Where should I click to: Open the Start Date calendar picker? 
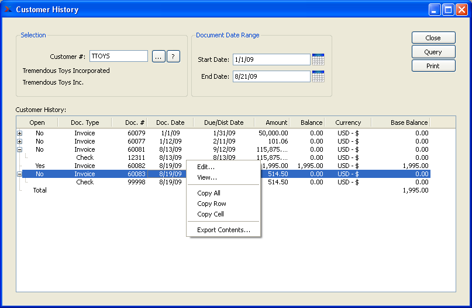(318, 60)
